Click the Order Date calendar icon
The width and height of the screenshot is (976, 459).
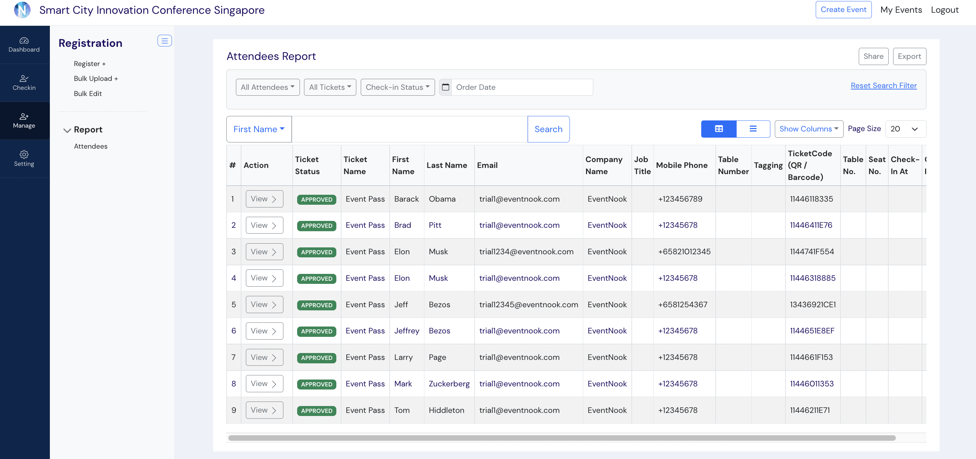click(446, 87)
